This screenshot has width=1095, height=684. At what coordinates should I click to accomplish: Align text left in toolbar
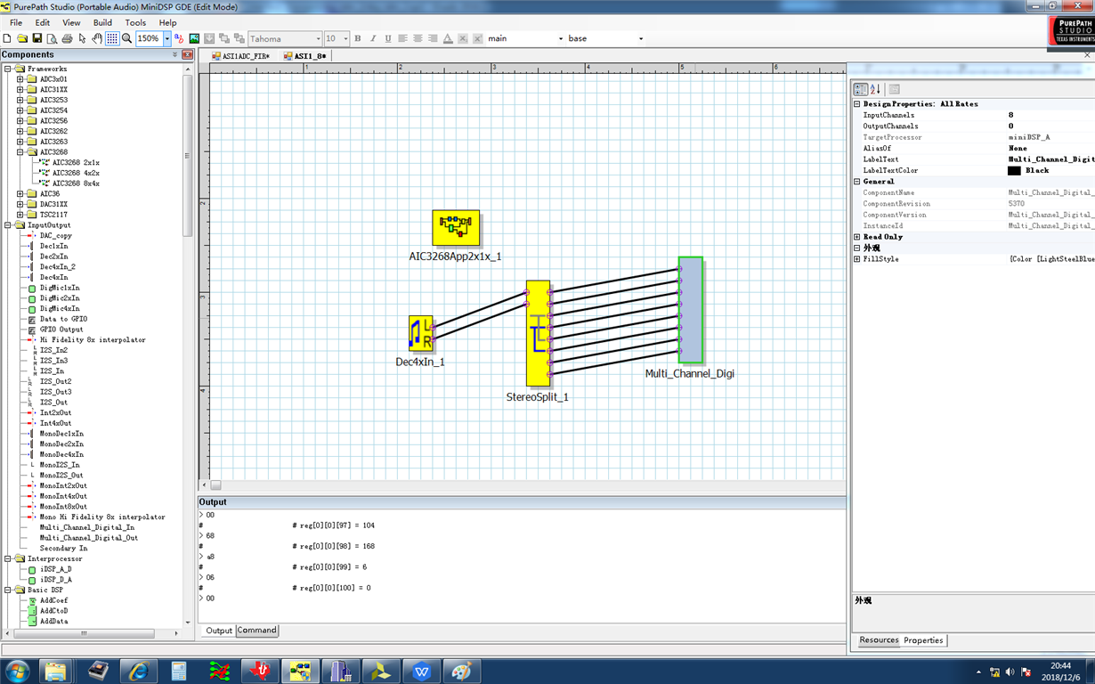click(x=403, y=39)
